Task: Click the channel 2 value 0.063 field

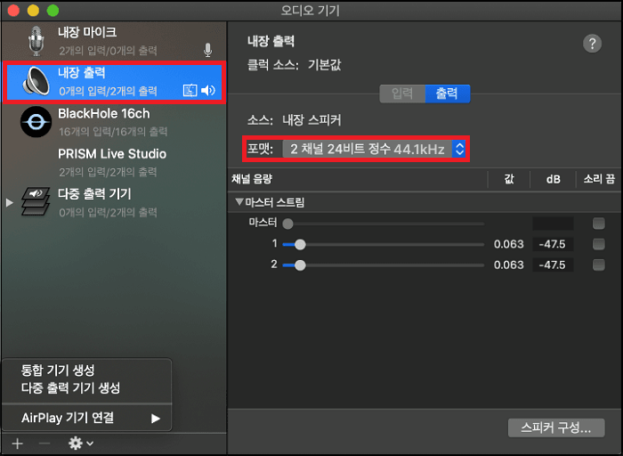Action: pos(508,265)
